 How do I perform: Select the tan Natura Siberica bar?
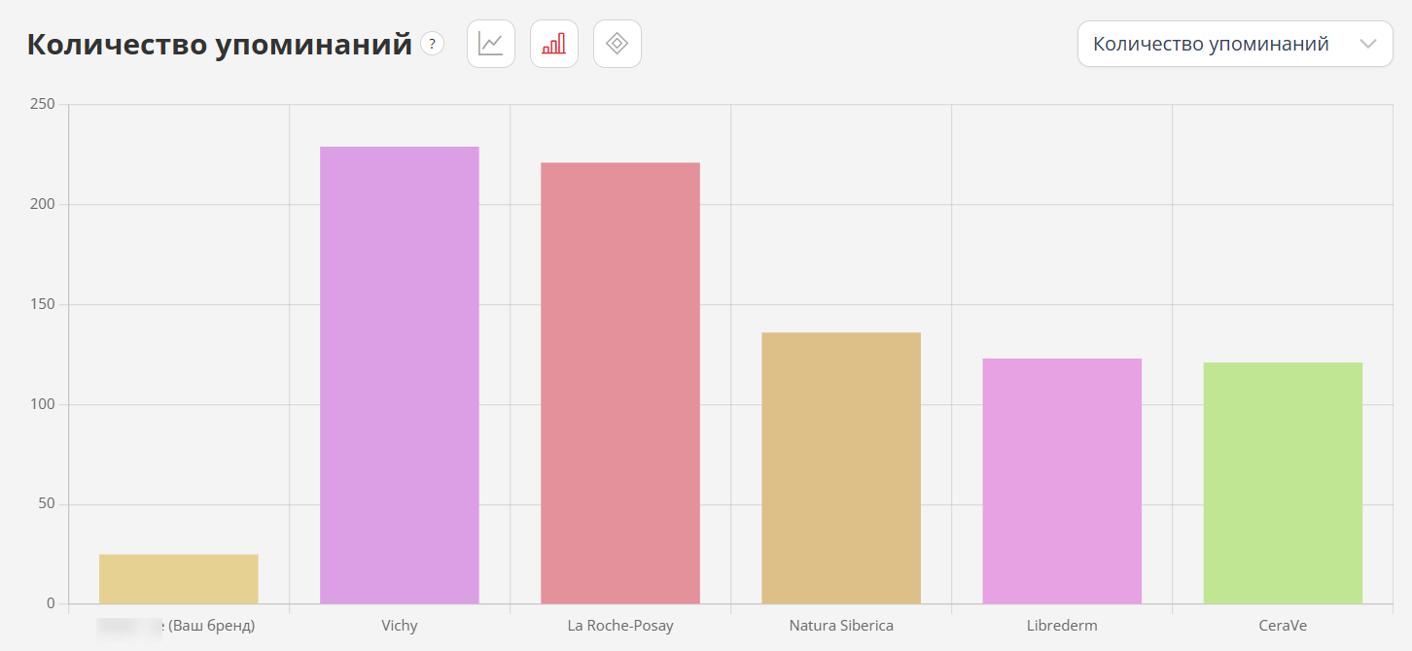coord(841,468)
